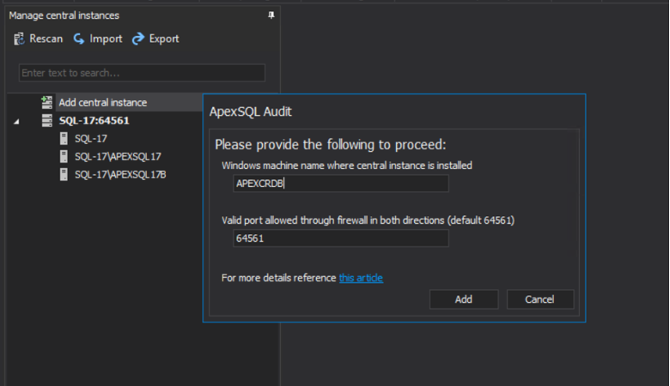Click the server icon beside SQL-17\APEXSQL17B
Viewport: 670px width, 386px height.
64,174
